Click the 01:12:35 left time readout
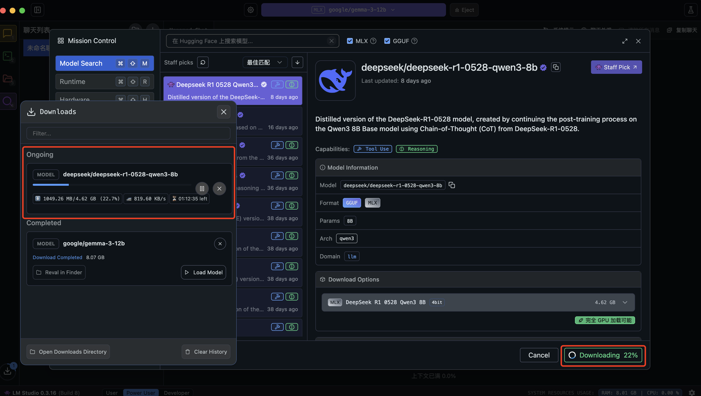Viewport: 701px width, 396px height. [x=189, y=199]
